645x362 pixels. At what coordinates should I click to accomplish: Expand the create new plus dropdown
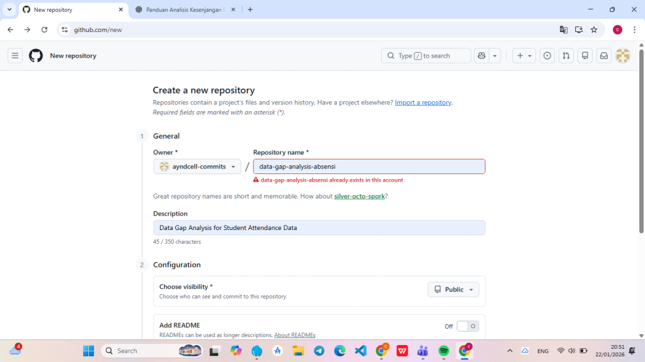point(524,56)
